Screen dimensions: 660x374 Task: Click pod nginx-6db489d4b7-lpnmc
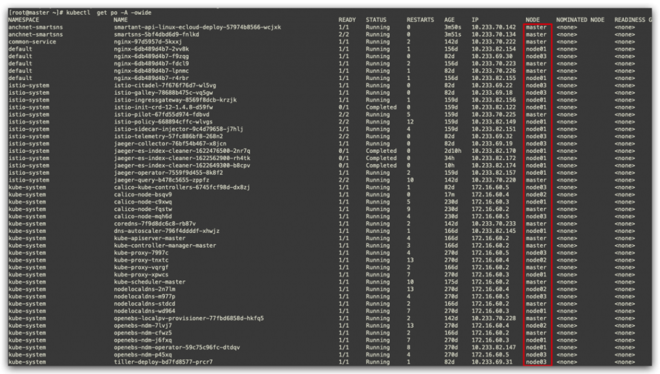point(151,71)
